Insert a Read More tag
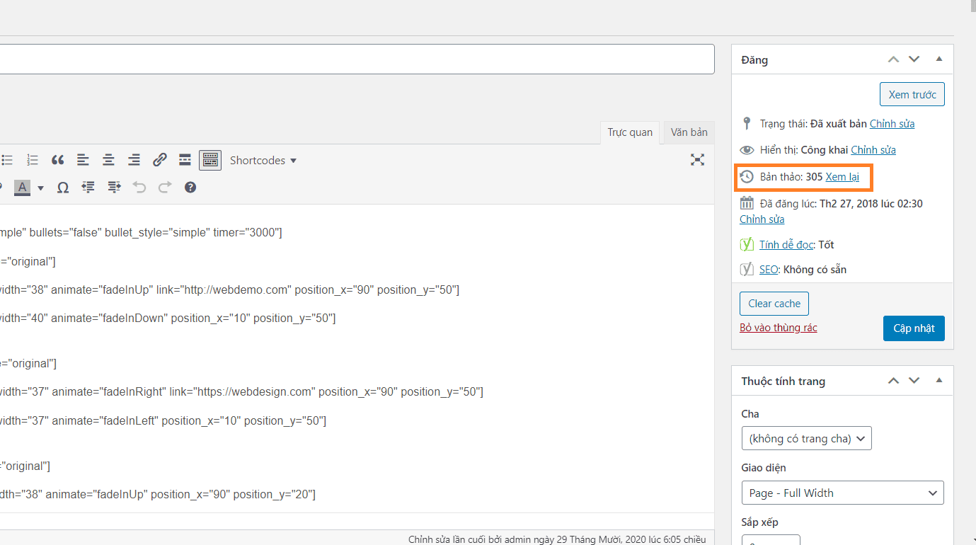The width and height of the screenshot is (976, 545). (x=185, y=160)
